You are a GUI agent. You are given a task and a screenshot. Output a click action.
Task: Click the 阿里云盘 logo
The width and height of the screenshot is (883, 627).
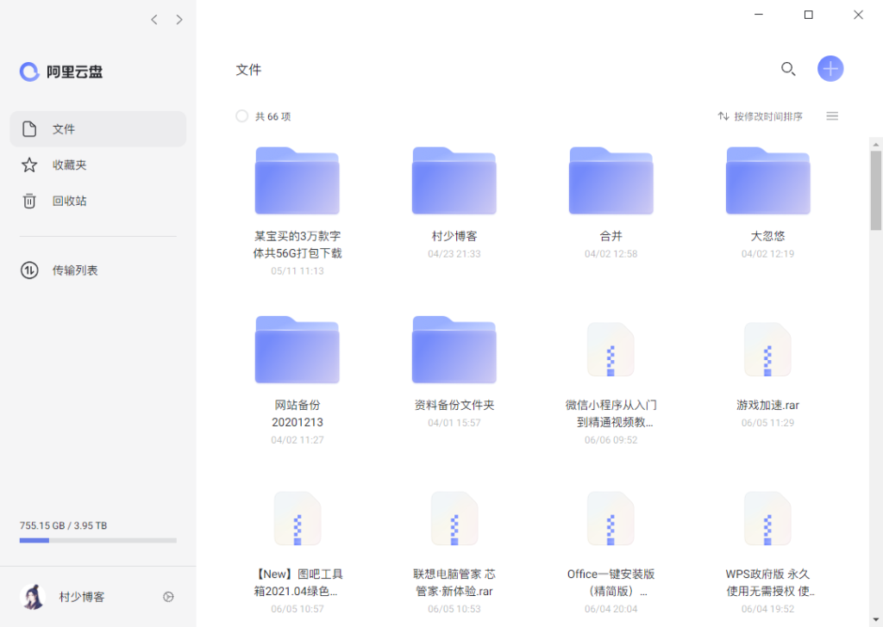click(61, 71)
